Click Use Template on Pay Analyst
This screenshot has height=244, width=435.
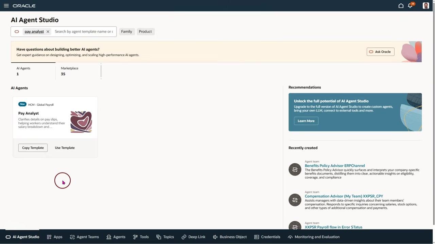[65, 148]
